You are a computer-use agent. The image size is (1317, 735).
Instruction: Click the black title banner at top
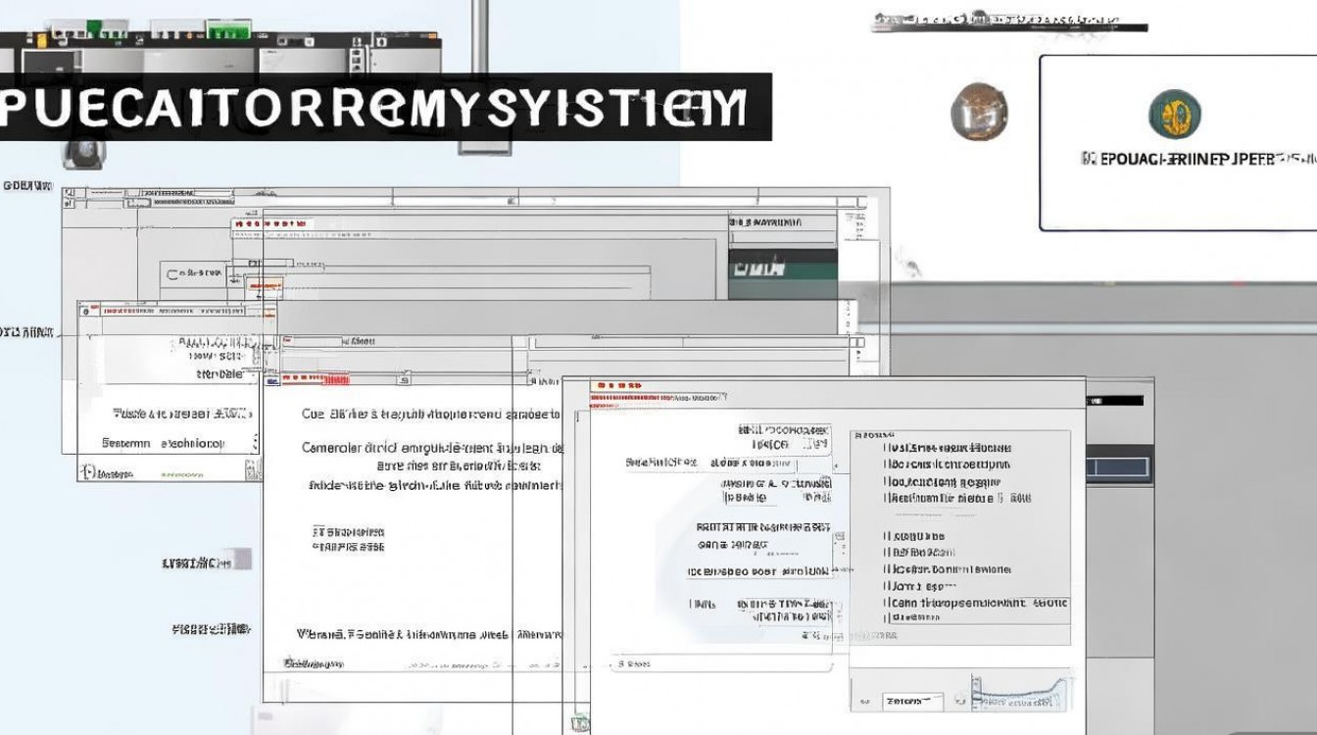(x=385, y=107)
